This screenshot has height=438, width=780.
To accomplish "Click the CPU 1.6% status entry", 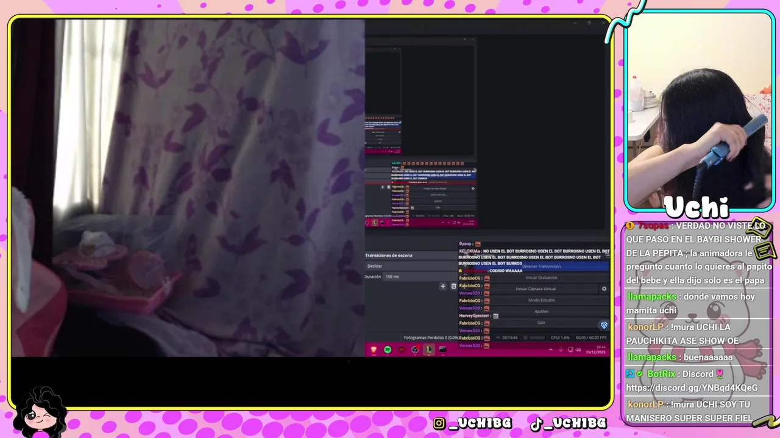I will tap(560, 338).
